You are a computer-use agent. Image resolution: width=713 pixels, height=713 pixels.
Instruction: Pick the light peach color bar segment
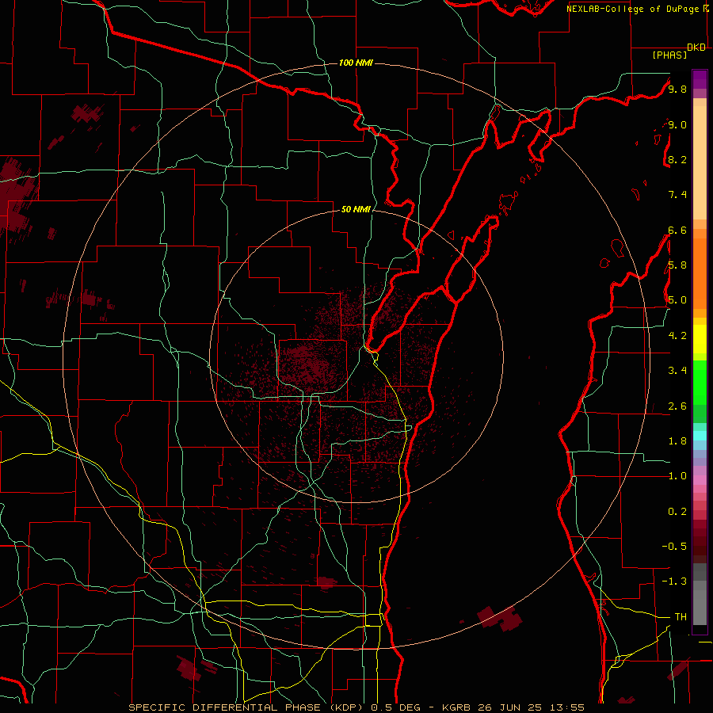pos(700,162)
